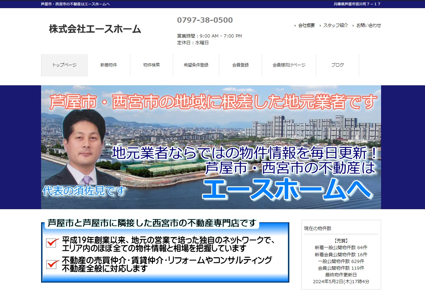
Task: Click the 株式会社エースホーム site title
Action: pyautogui.click(x=95, y=29)
